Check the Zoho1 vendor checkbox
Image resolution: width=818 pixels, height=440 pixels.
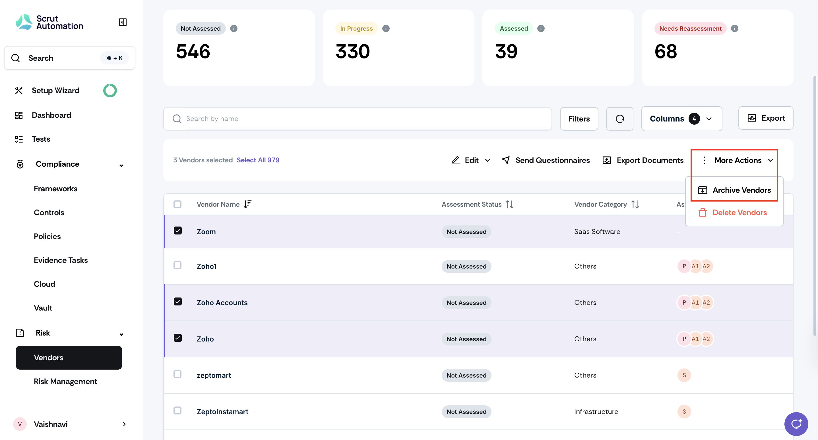177,265
